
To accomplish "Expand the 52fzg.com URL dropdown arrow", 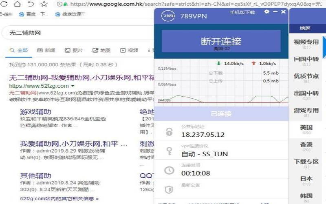I will (x=73, y=86).
